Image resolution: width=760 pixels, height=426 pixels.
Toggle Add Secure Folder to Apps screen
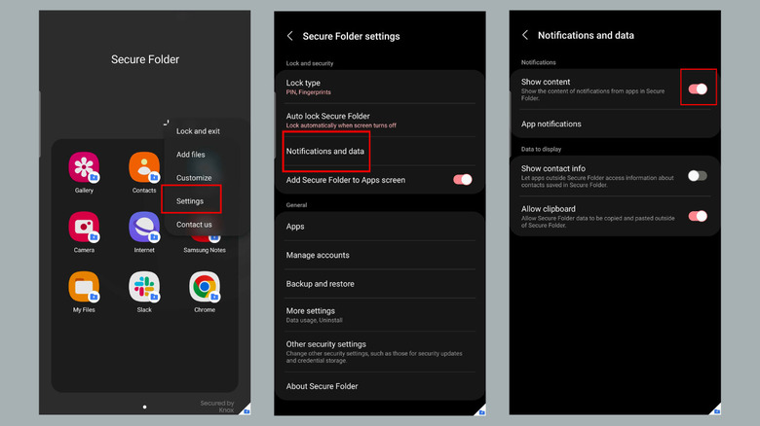click(463, 180)
